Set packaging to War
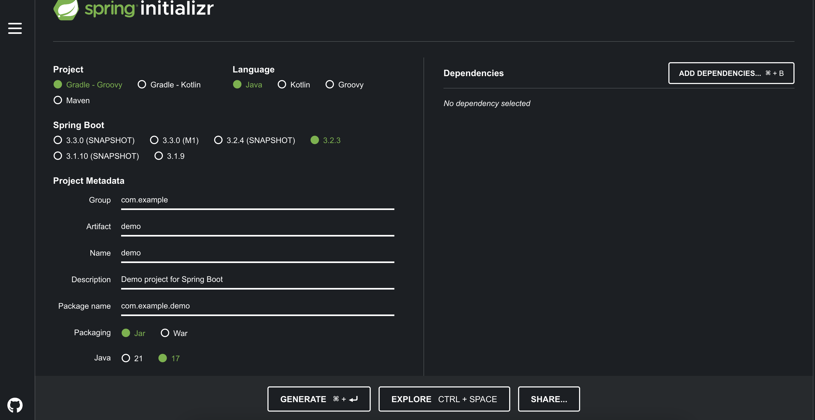The image size is (815, 420). pos(174,333)
